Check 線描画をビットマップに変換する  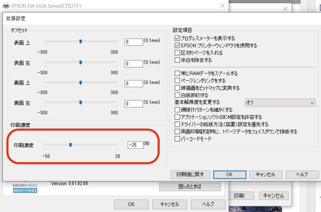pos(177,88)
